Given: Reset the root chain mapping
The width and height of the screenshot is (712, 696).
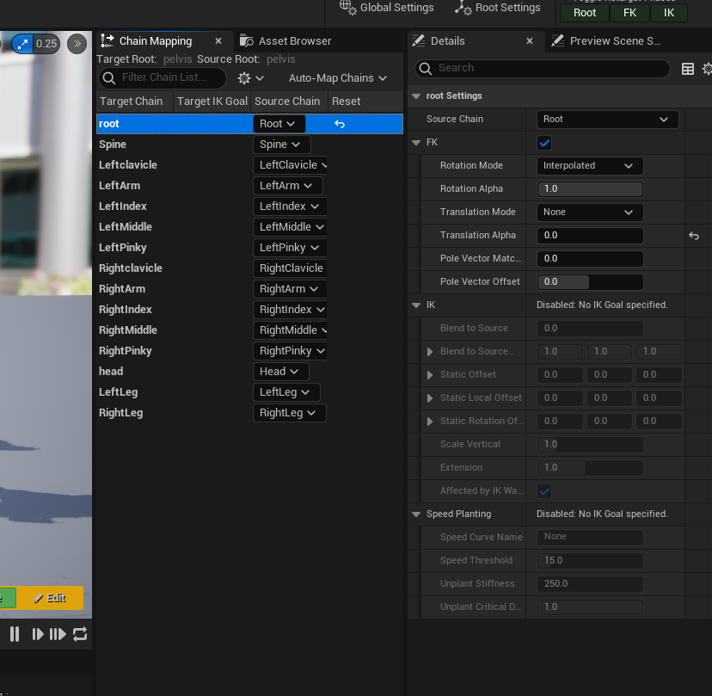Looking at the screenshot, I should point(340,124).
